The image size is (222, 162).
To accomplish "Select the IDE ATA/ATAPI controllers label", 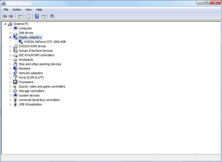I will [x=37, y=55].
